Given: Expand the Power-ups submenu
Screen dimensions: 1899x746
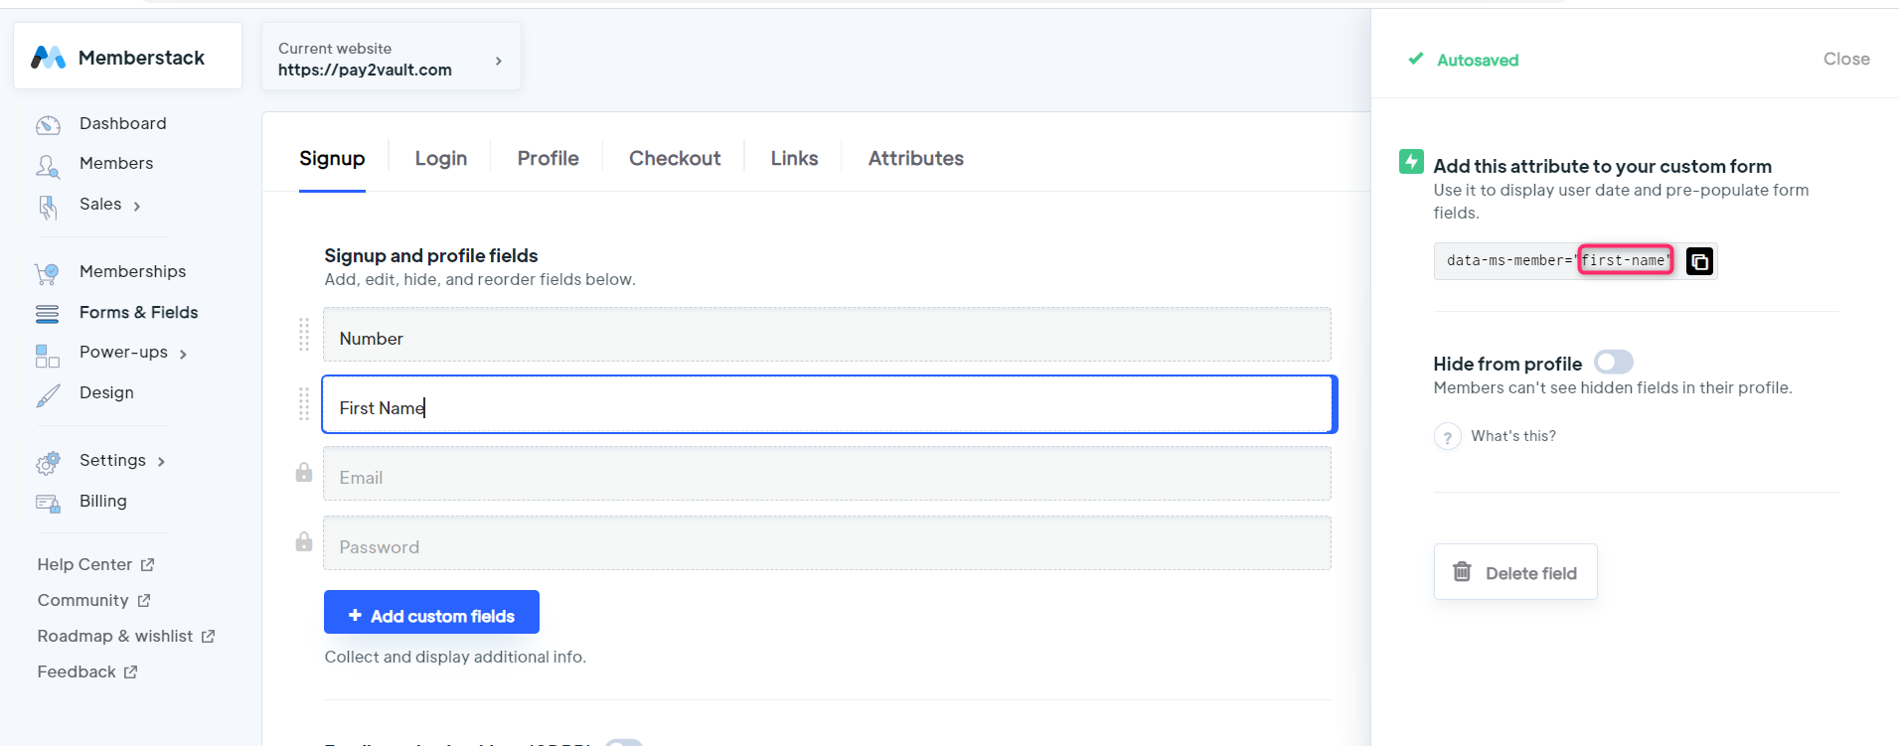Looking at the screenshot, I should [x=183, y=354].
